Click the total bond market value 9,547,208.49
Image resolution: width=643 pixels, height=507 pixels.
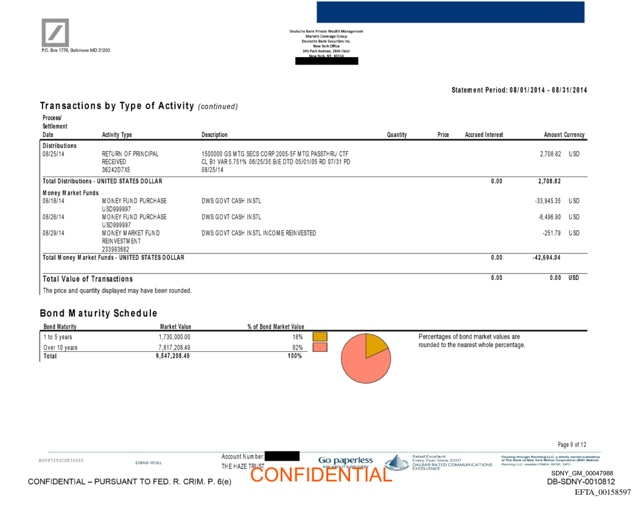tap(173, 356)
